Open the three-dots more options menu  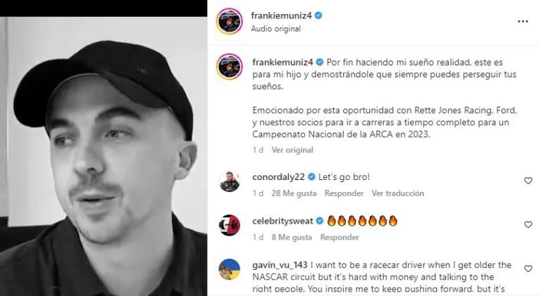point(523,21)
